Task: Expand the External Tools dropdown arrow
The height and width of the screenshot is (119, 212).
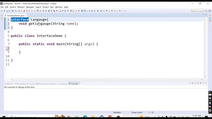Action: click(57, 11)
